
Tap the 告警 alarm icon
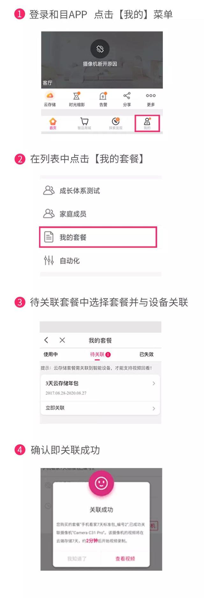coord(103,96)
